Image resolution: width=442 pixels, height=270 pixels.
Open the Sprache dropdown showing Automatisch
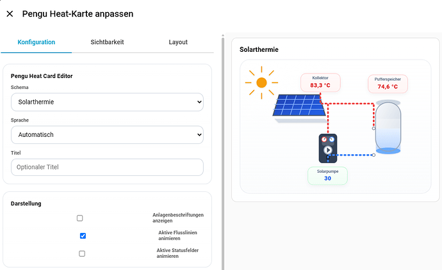pos(107,134)
